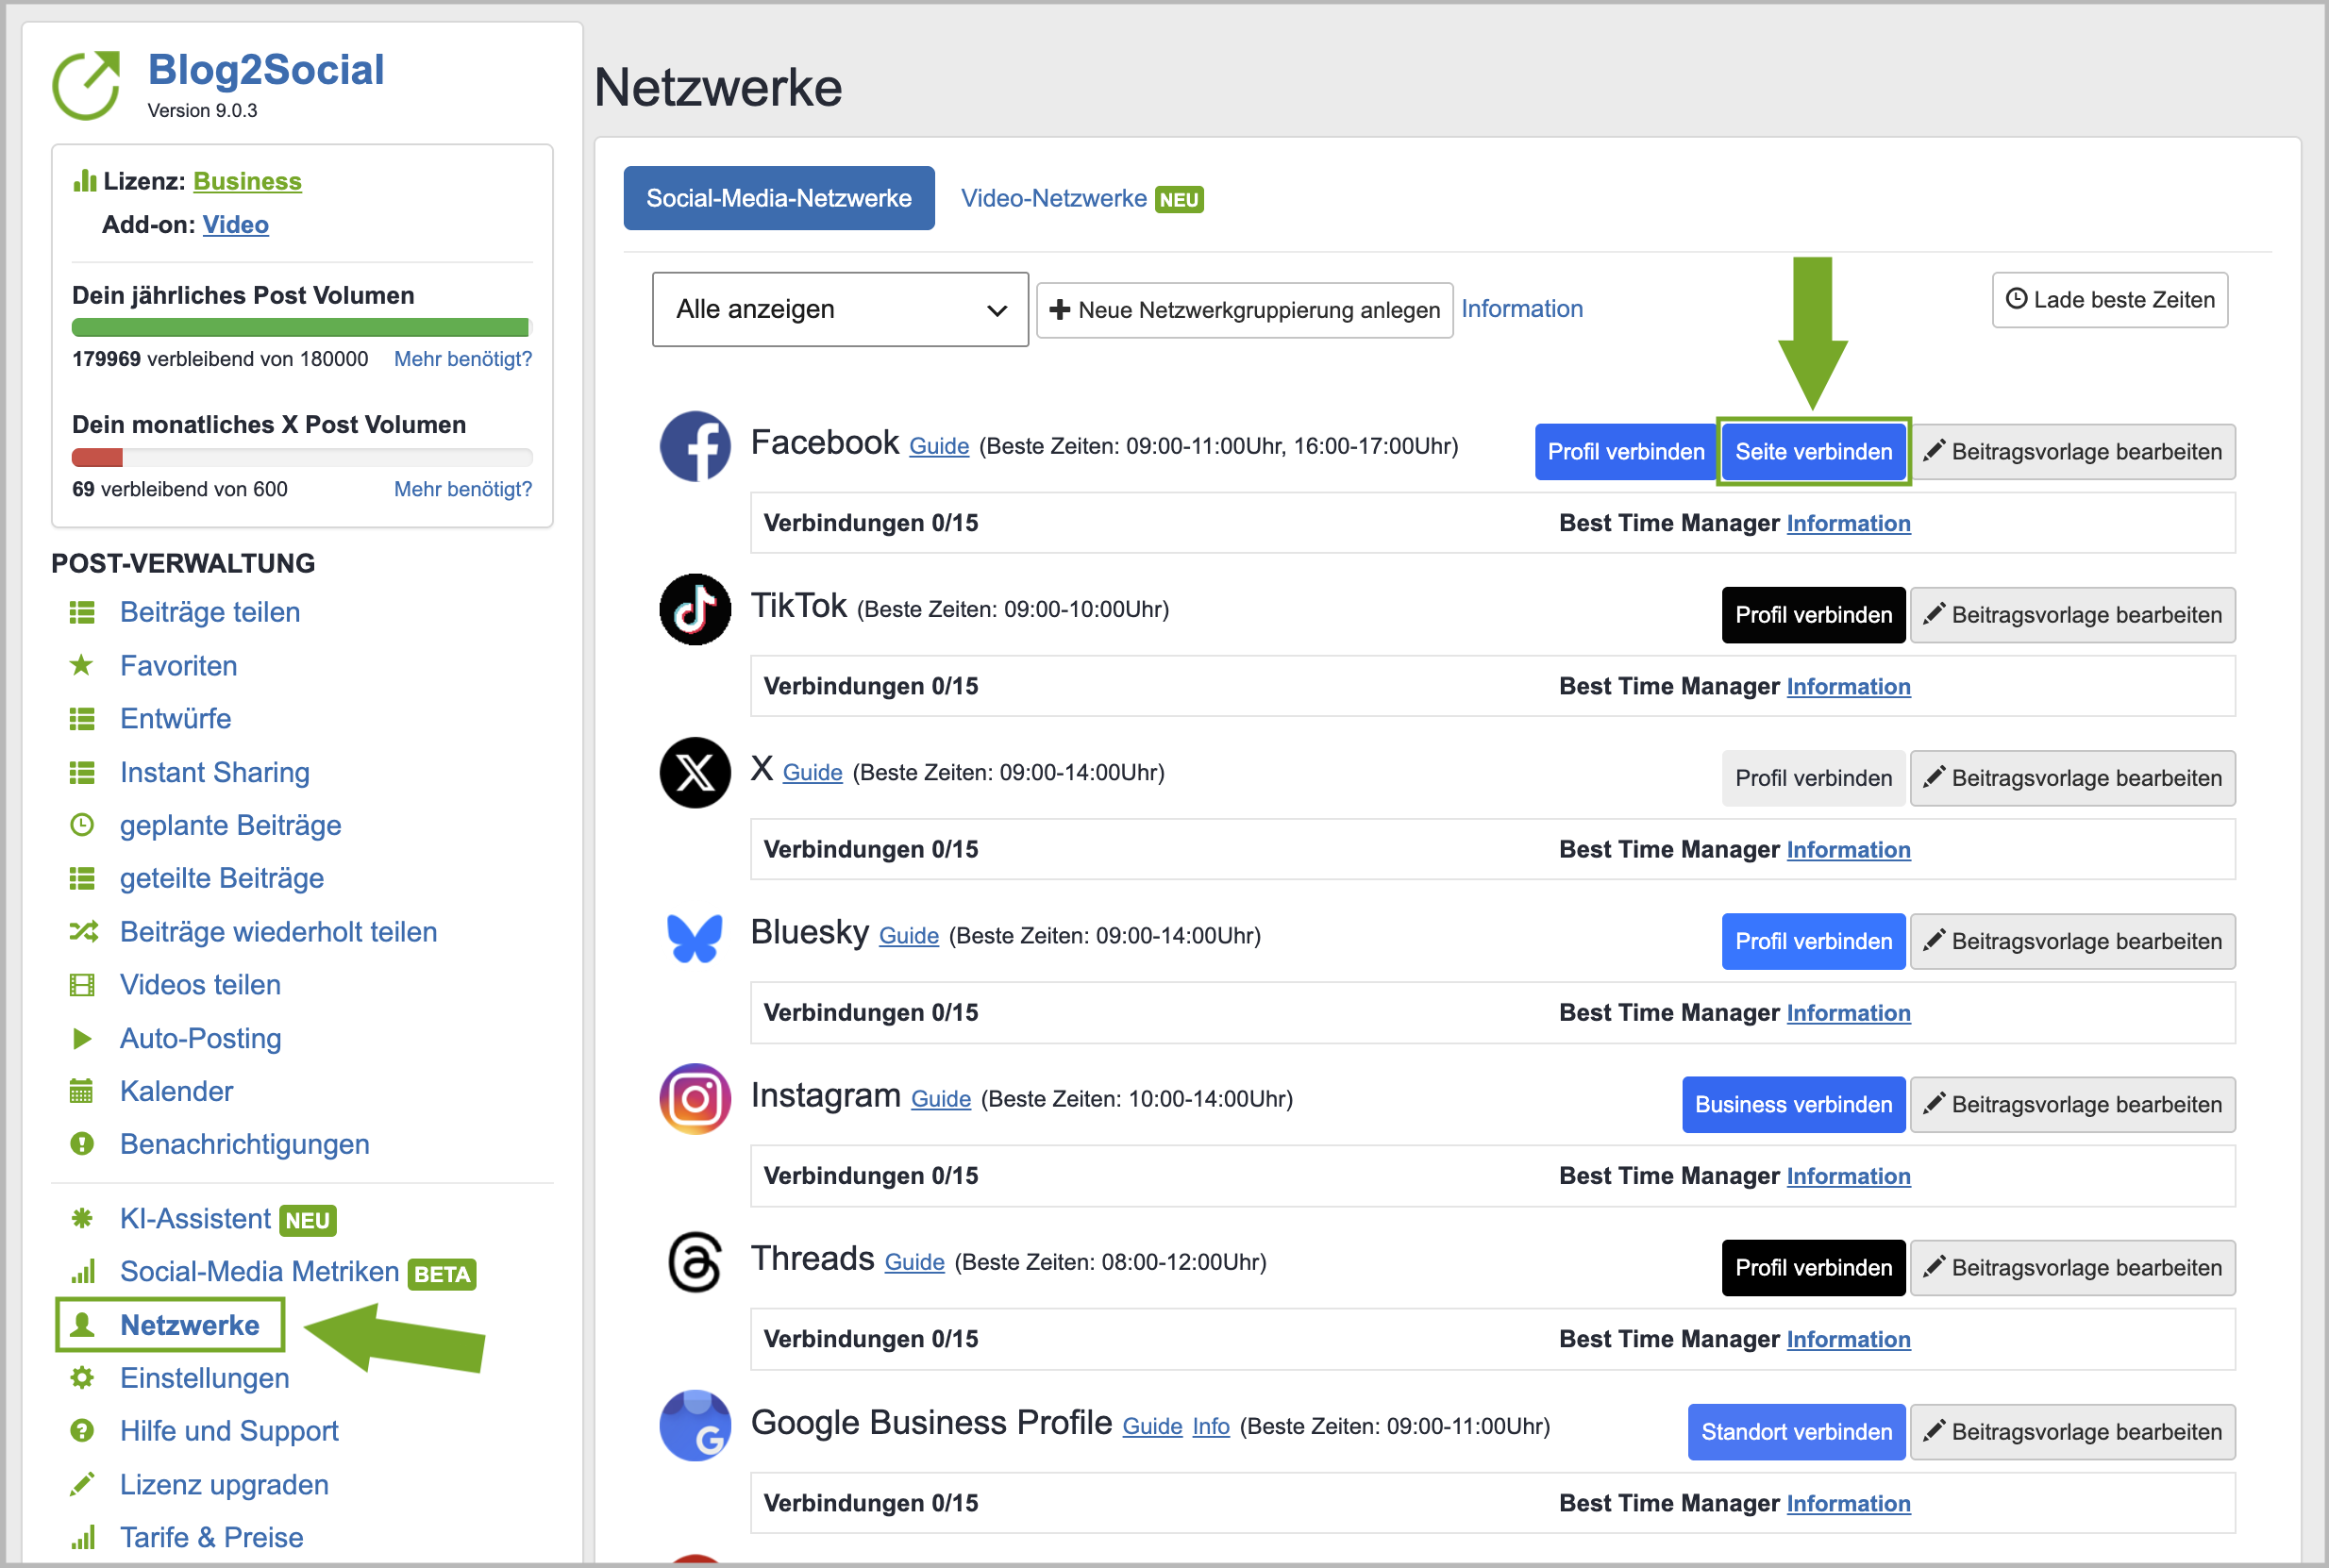Click the Bluesky butterfly icon
The width and height of the screenshot is (2329, 1568).
pyautogui.click(x=695, y=938)
